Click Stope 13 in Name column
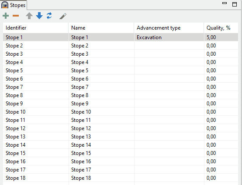Viewport: 242px width, 185px height. click(x=101, y=137)
